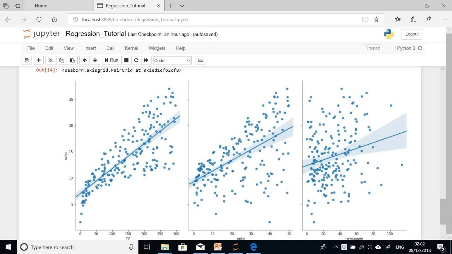Open Task View on the taskbar
This screenshot has width=452, height=254.
147,247
